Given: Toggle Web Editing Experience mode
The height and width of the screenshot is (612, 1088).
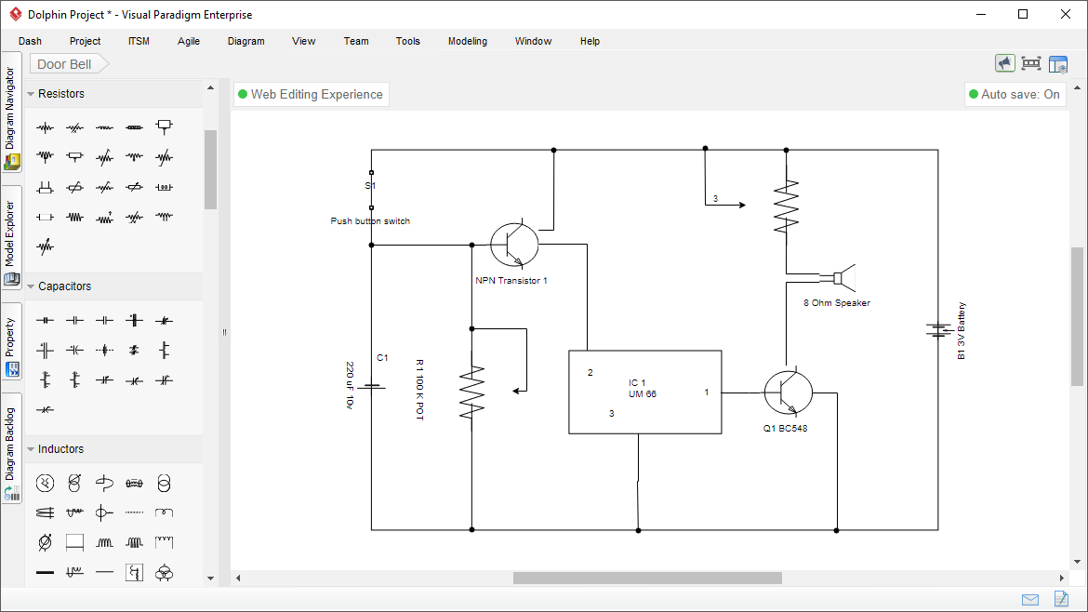Looking at the screenshot, I should (x=311, y=94).
